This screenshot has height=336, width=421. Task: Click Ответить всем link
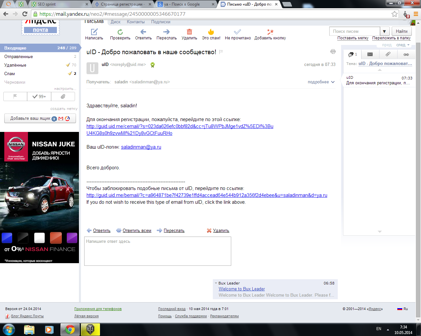point(137,231)
